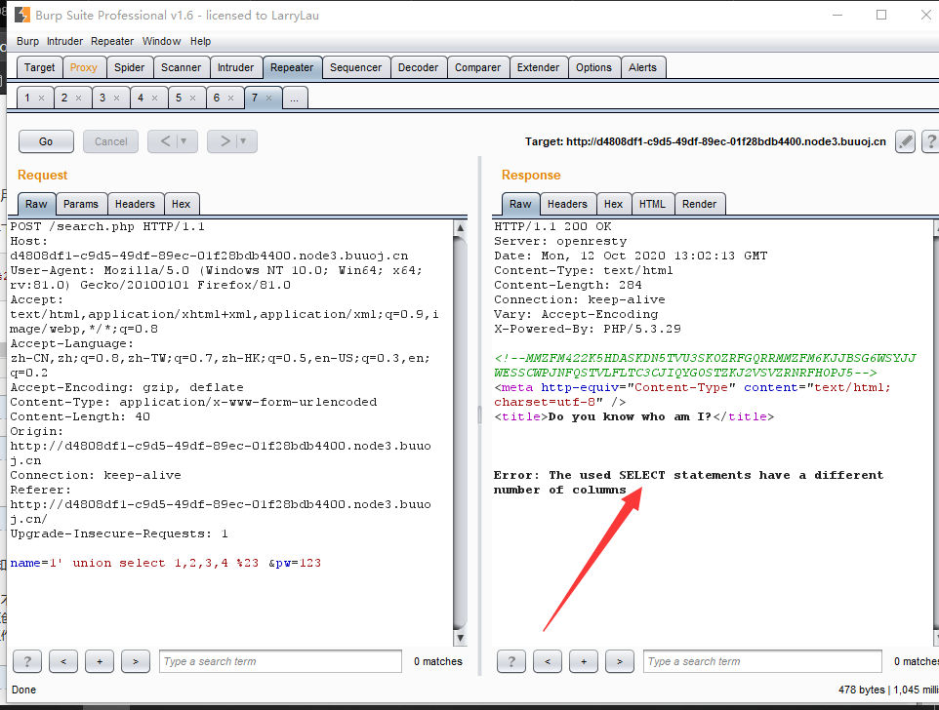This screenshot has height=710, width=939.
Task: Open new repeater tab with ... tab
Action: 294,99
